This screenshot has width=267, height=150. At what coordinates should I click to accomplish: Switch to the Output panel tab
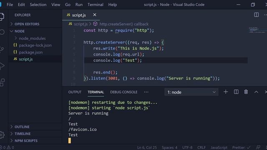75,92
